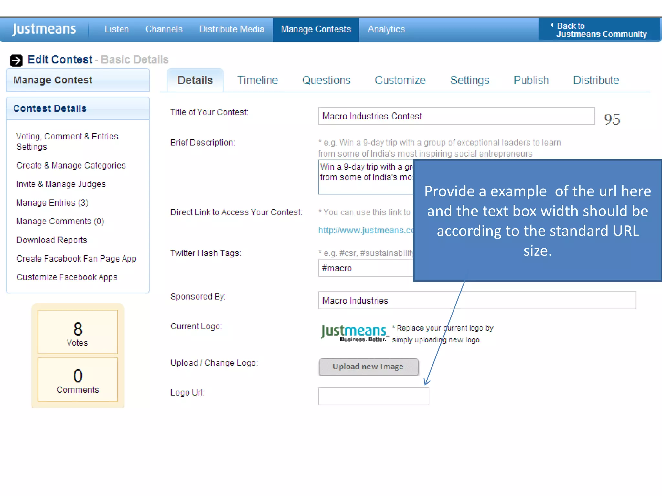Open Create Facebook Fan Page App

point(76,259)
